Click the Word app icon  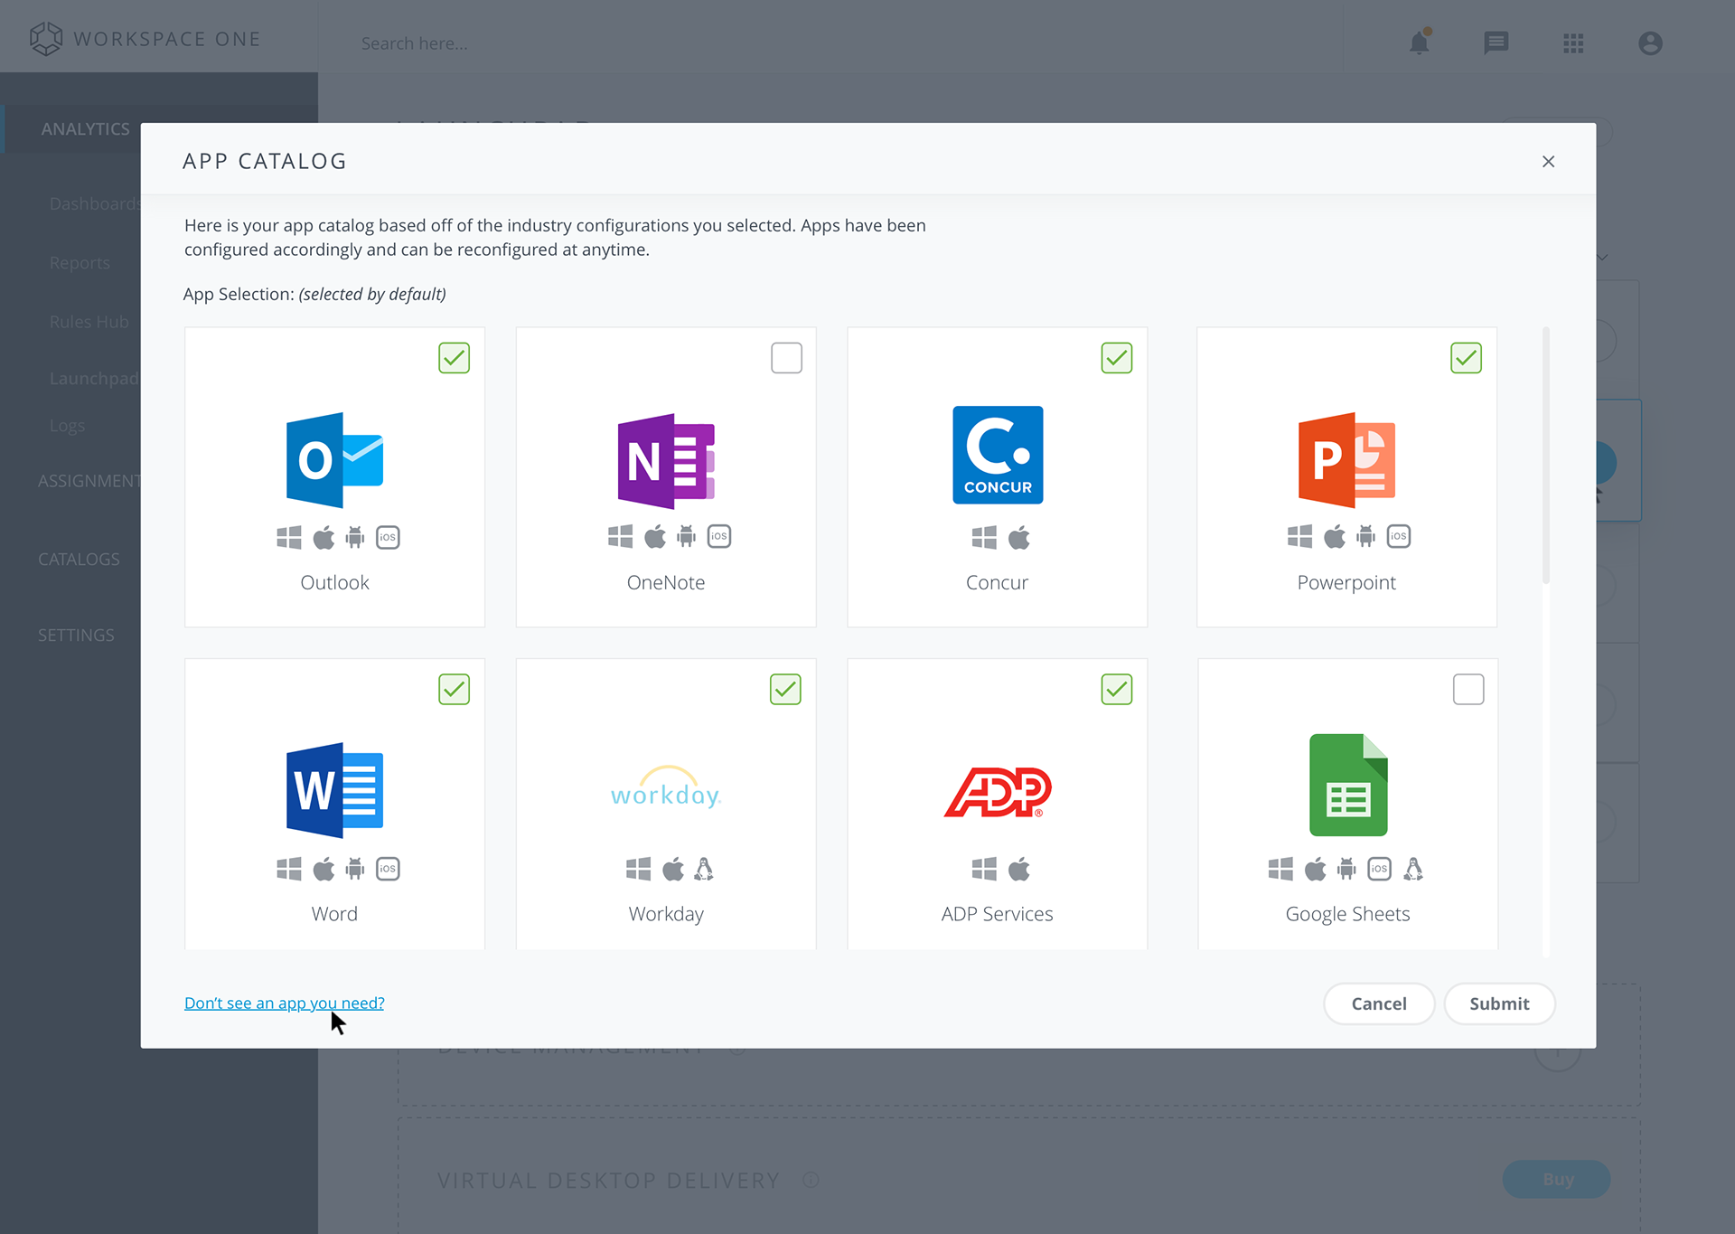tap(334, 790)
